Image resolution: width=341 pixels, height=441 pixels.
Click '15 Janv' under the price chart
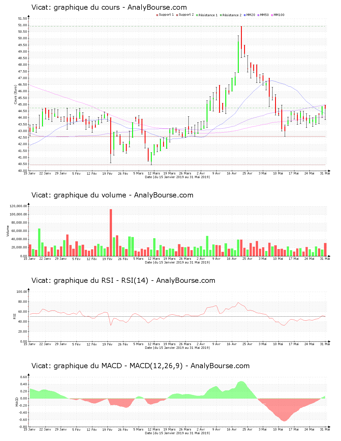(x=30, y=173)
